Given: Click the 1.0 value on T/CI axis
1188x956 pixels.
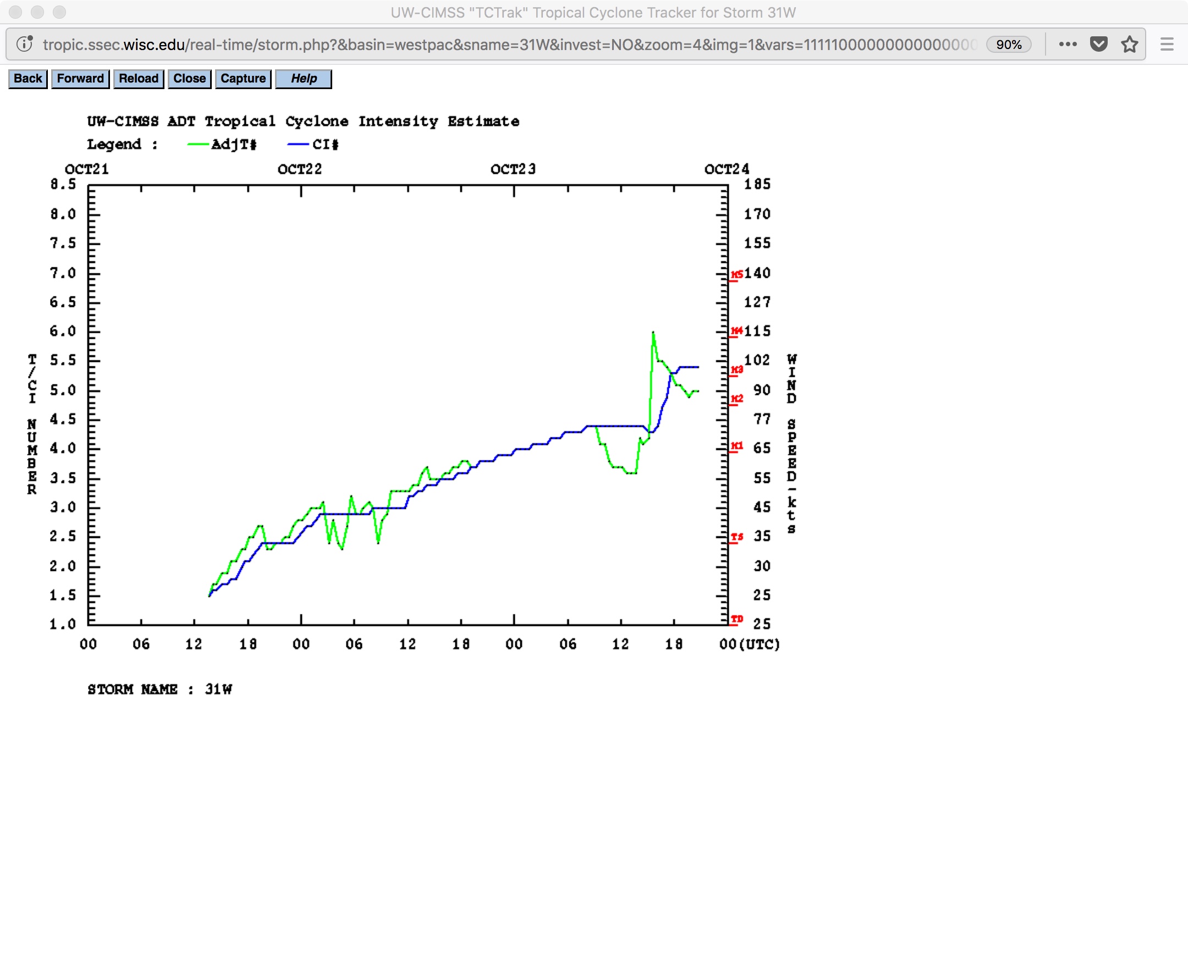Looking at the screenshot, I should (x=63, y=624).
